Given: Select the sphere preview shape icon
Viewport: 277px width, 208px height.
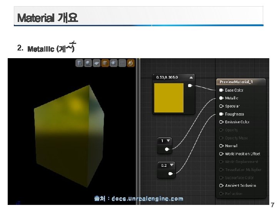Looking at the screenshot, I should click(x=88, y=63).
